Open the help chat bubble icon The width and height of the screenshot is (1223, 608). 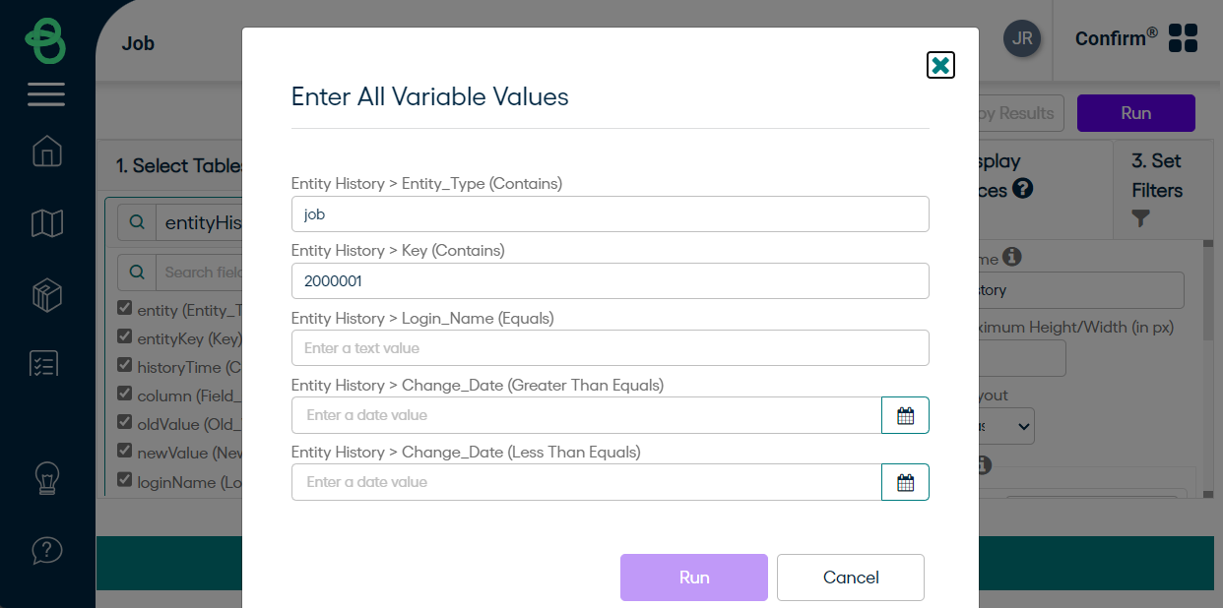pos(46,549)
